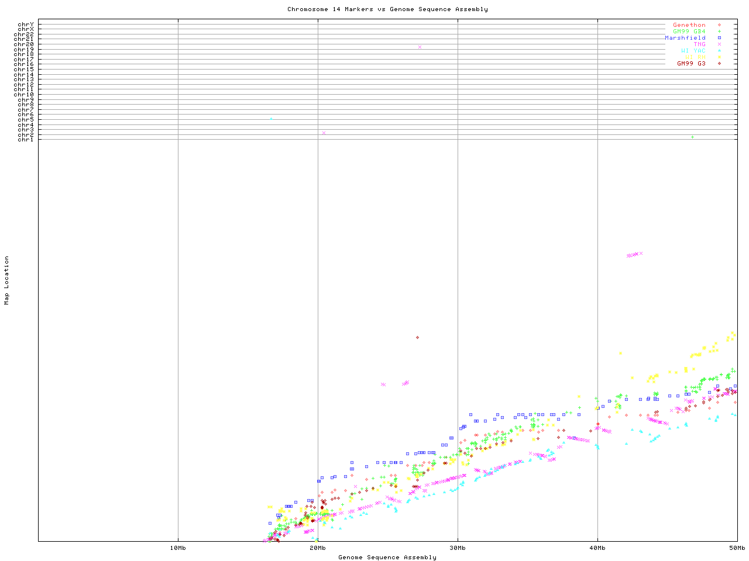Click the Genome Sequence Assembly x-axis title
The height and width of the screenshot is (561, 749).
pyautogui.click(x=387, y=557)
